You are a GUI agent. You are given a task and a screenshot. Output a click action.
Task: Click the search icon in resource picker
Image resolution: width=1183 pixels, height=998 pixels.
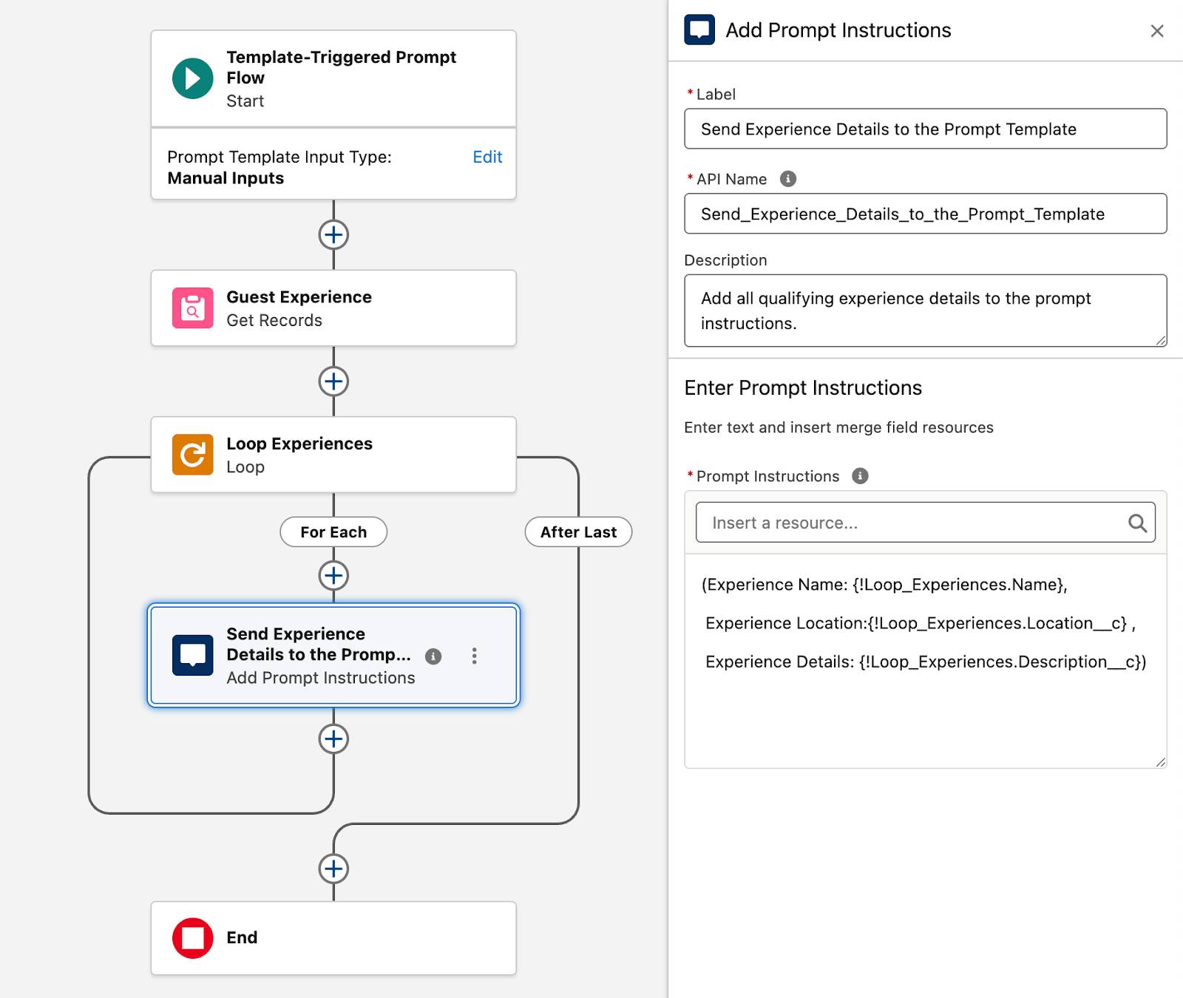[1137, 523]
